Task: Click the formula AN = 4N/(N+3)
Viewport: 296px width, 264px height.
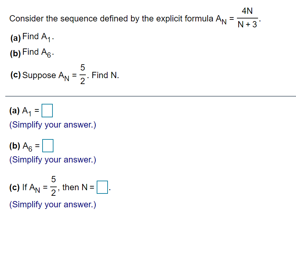Action: pos(238,17)
